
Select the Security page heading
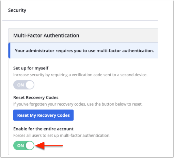point(17,10)
